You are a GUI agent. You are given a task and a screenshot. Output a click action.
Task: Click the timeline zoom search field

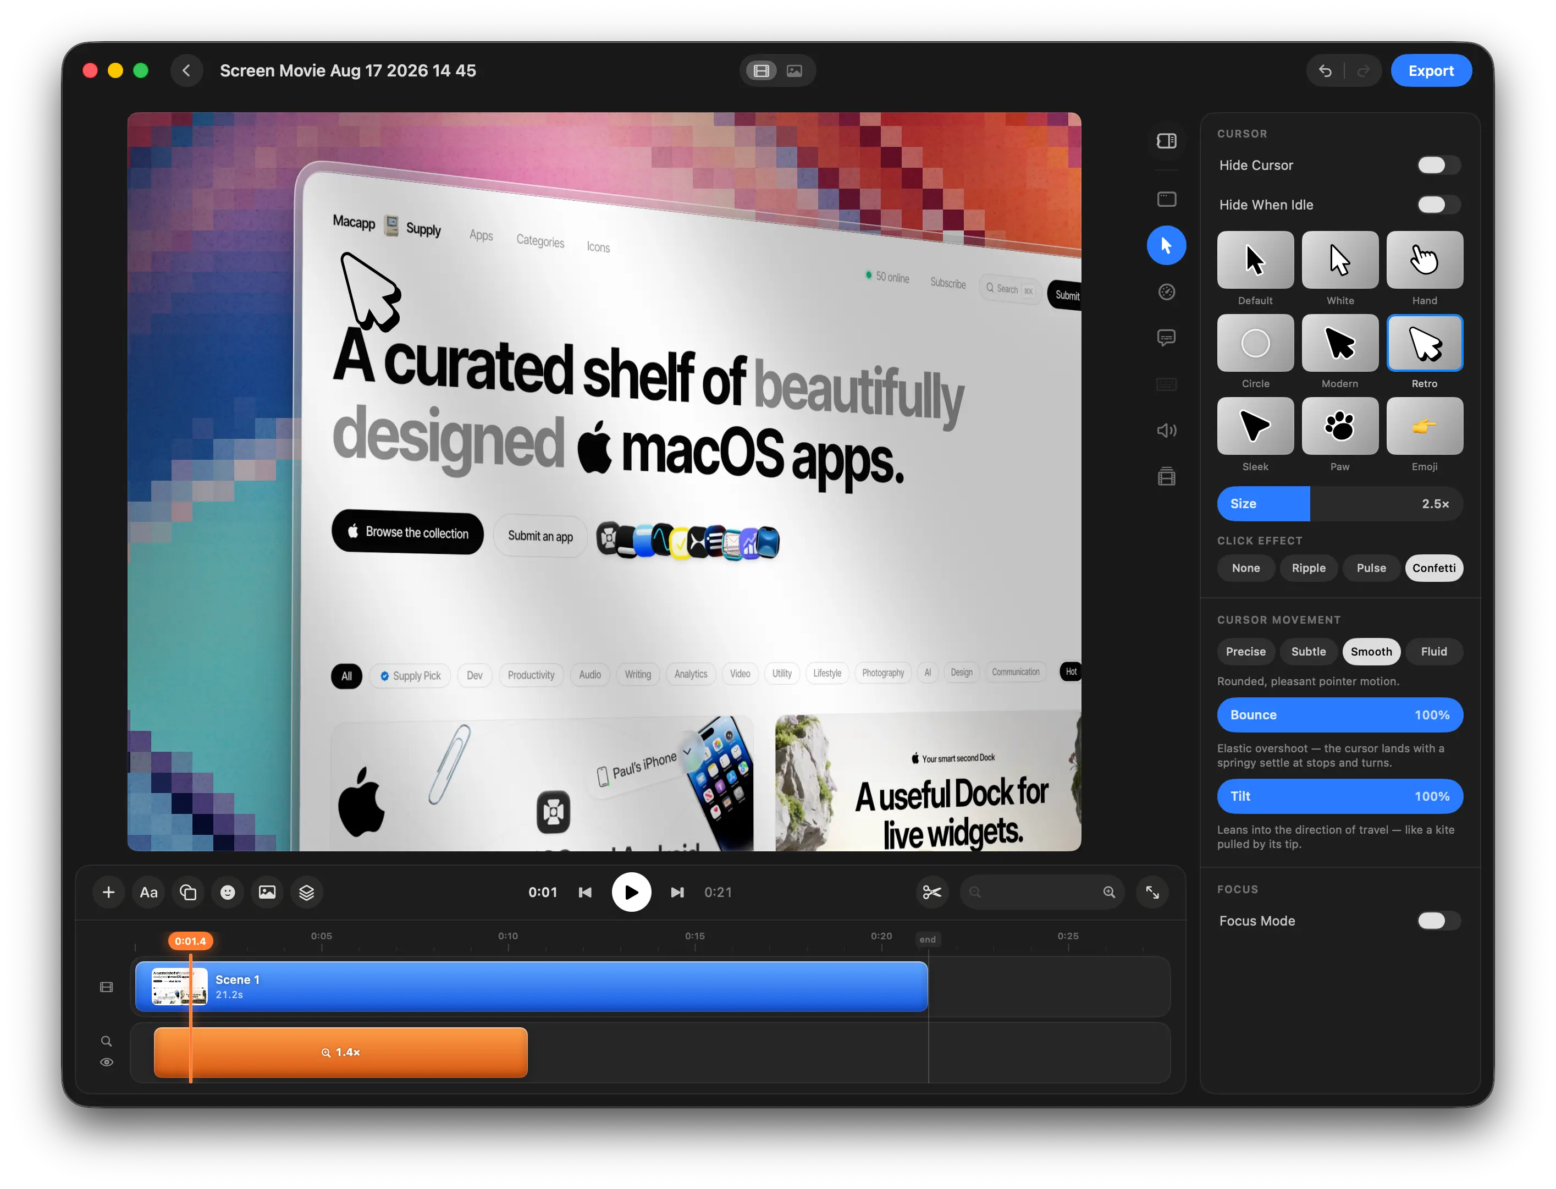(x=1041, y=893)
